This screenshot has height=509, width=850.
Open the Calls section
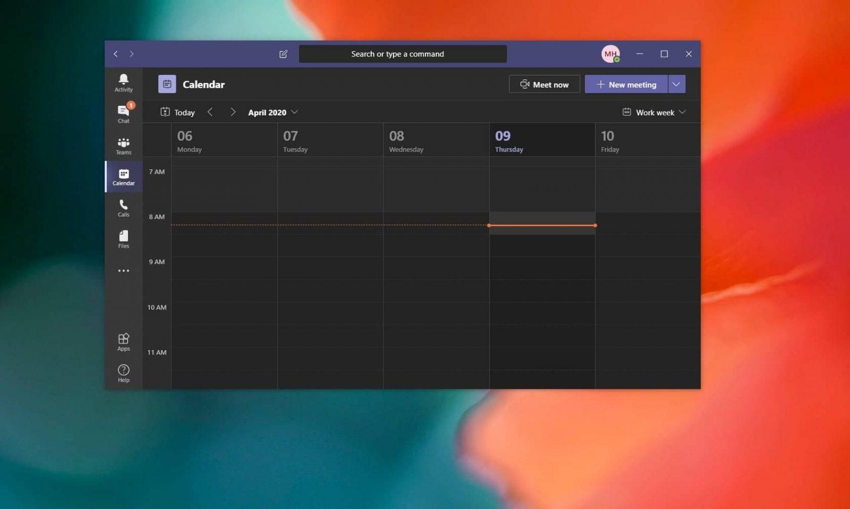pyautogui.click(x=123, y=208)
